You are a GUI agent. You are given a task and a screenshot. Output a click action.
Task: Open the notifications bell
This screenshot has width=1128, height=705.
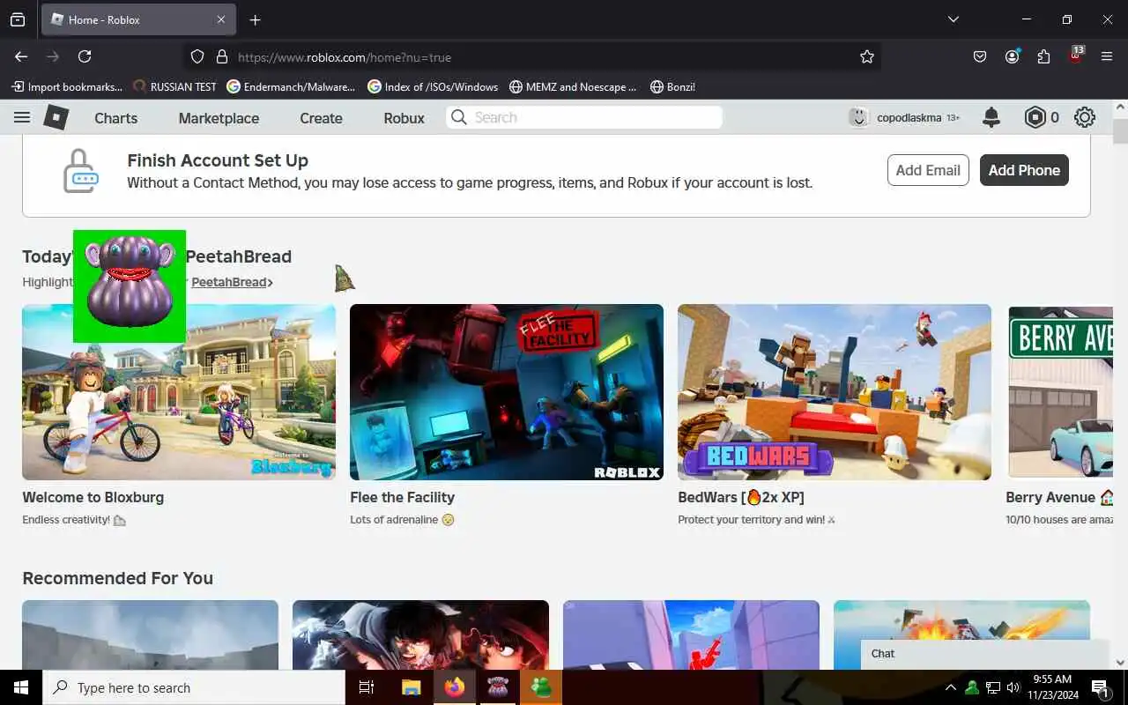coord(991,117)
